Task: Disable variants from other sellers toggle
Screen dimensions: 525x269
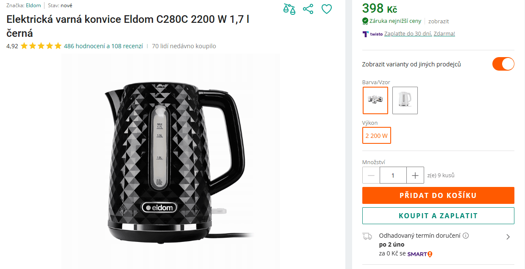Action: click(x=503, y=64)
